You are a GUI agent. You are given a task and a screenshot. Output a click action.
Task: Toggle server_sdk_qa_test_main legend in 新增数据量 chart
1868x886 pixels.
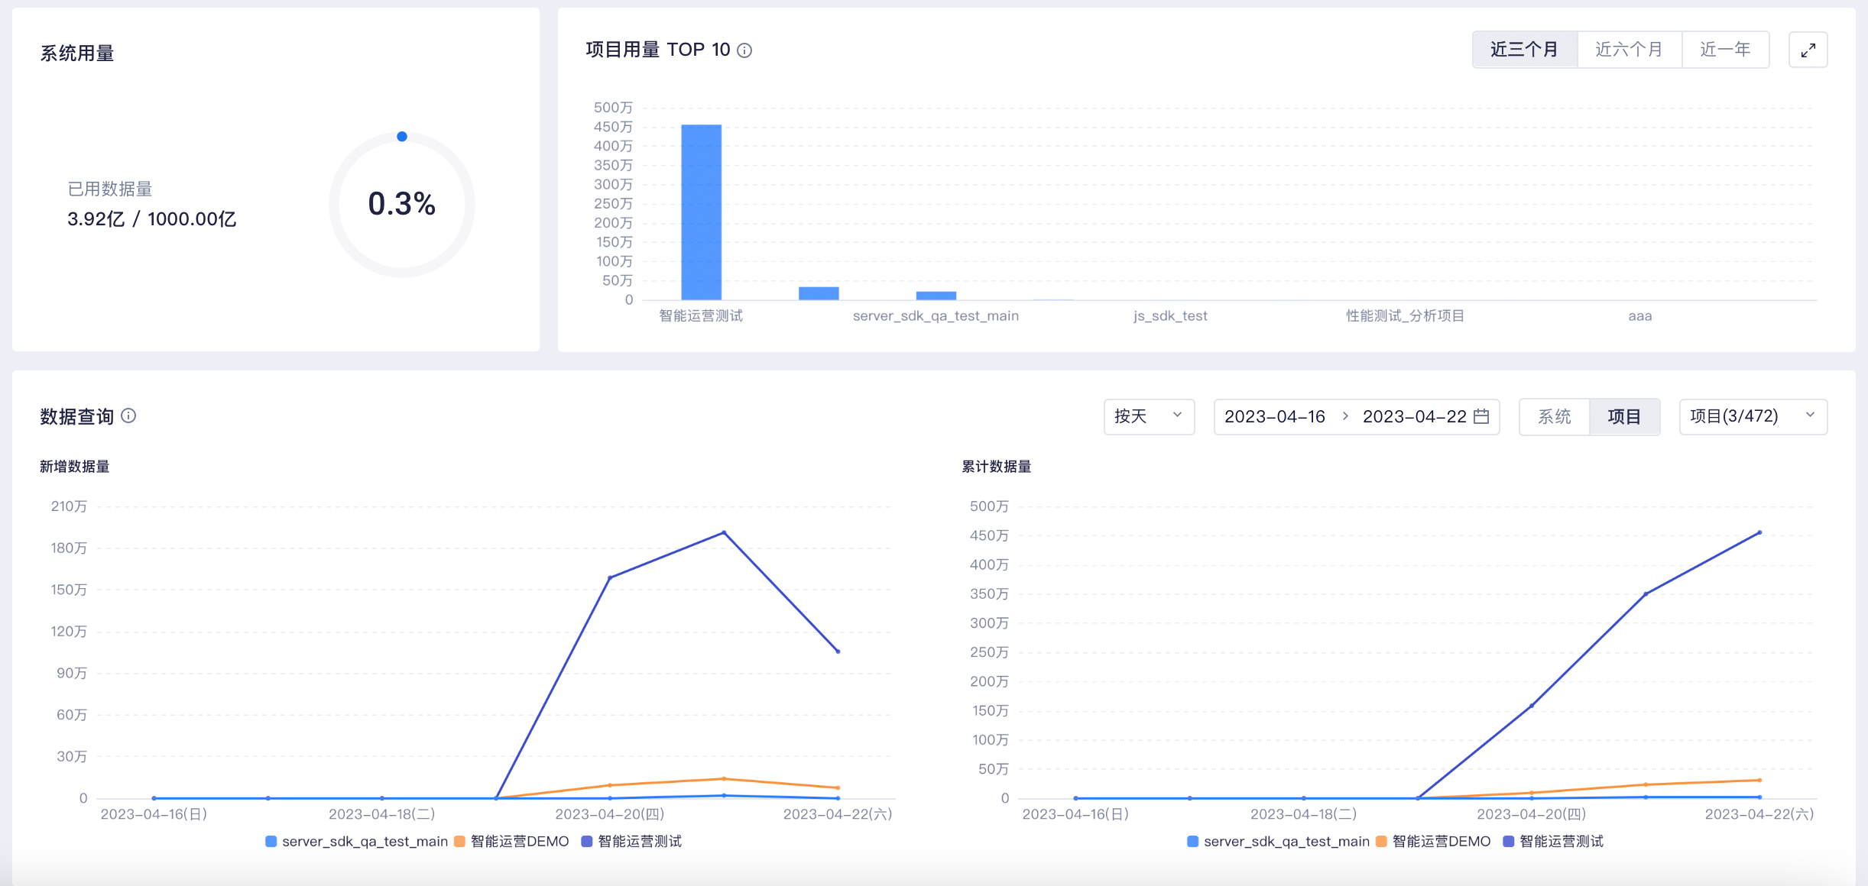click(356, 841)
